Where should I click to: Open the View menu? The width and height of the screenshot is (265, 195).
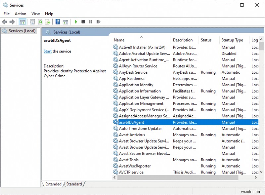35,14
